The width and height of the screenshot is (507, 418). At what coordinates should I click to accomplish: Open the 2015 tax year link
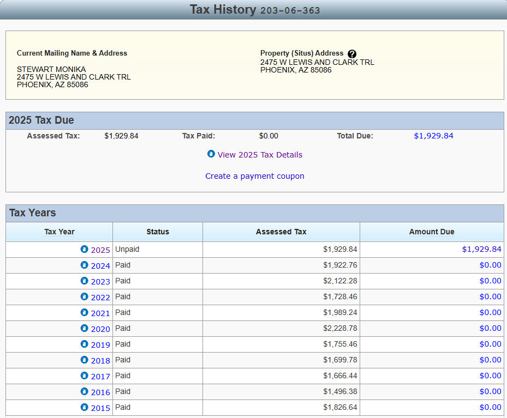pyautogui.click(x=100, y=408)
